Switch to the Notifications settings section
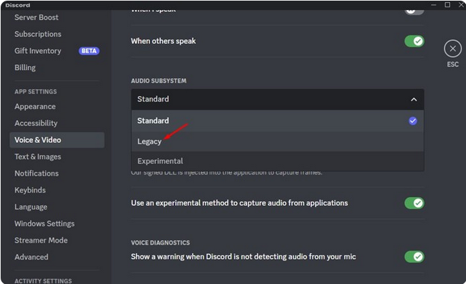The height and width of the screenshot is (284, 466). (x=37, y=173)
